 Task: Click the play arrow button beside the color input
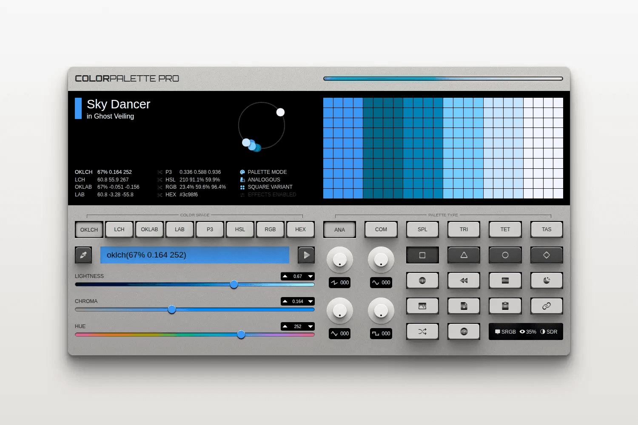pos(306,255)
